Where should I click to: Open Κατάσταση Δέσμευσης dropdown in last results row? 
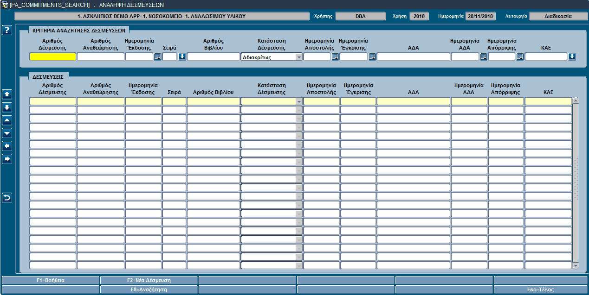pos(299,265)
